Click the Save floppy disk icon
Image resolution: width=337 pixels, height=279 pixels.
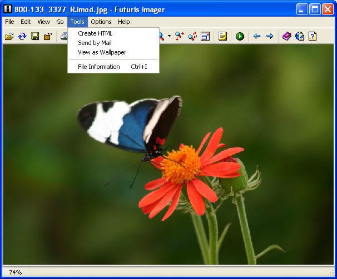pyautogui.click(x=35, y=36)
